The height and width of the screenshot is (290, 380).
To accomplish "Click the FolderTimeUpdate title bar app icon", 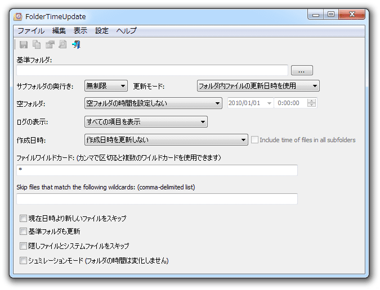I will 18,16.
